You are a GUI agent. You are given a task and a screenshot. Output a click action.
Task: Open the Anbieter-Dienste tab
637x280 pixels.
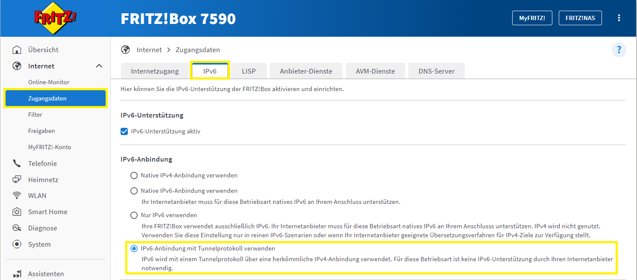pos(306,71)
